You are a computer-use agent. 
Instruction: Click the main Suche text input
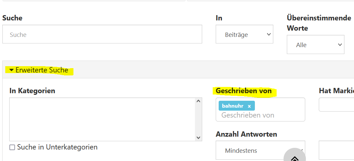[102, 34]
